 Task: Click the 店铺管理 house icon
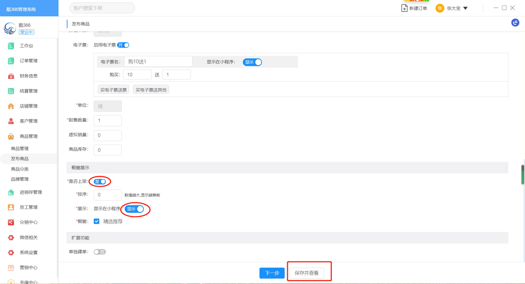(x=11, y=106)
